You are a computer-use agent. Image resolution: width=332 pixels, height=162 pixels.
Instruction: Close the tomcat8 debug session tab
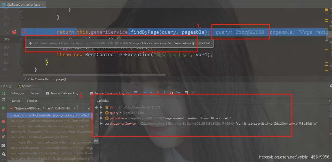click(37, 86)
